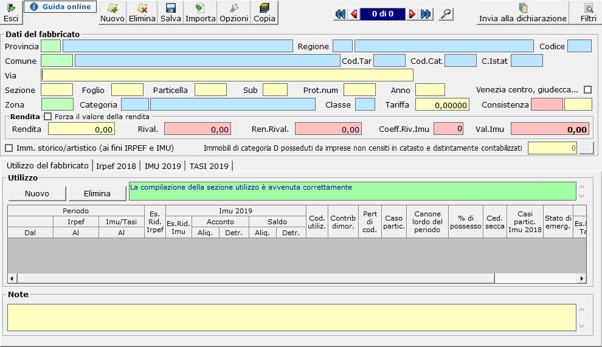Switch to Utilizzo del fabbricato tab
Viewport: 602px width, 347px height.
tap(47, 165)
